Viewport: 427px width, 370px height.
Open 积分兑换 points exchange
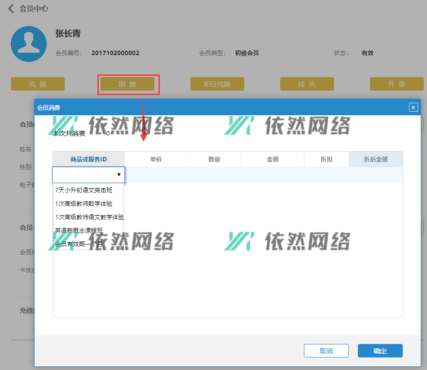217,84
